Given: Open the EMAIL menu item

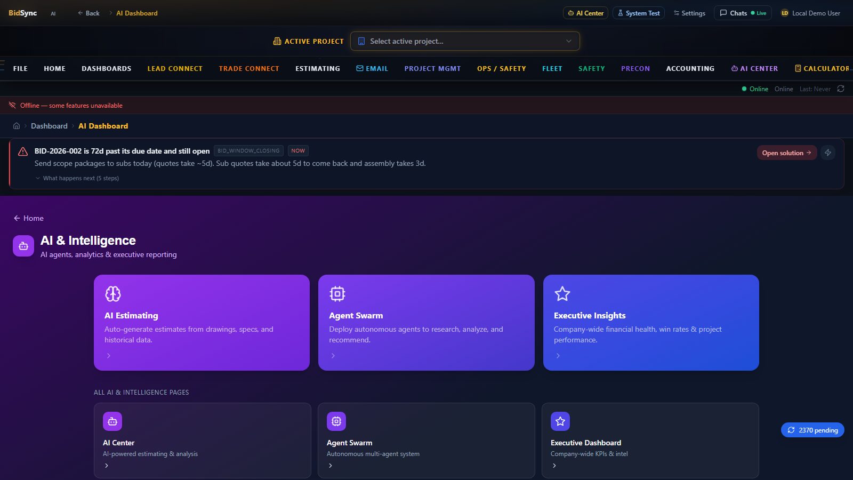Looking at the screenshot, I should click(372, 69).
